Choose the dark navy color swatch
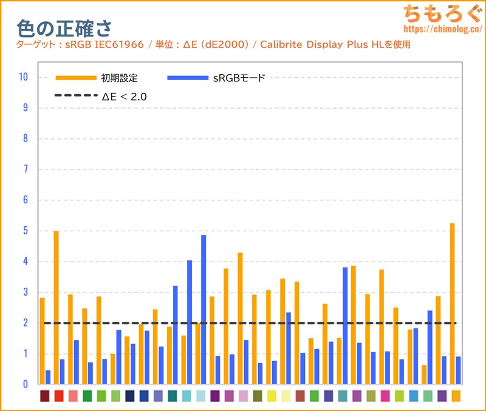486x411 pixels. click(x=129, y=396)
